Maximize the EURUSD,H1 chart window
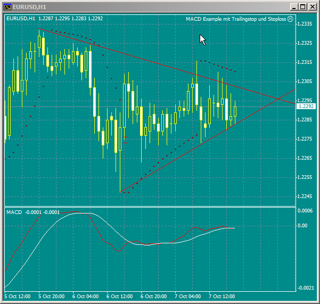Image resolution: width=320 pixels, height=304 pixels. click(x=302, y=6)
